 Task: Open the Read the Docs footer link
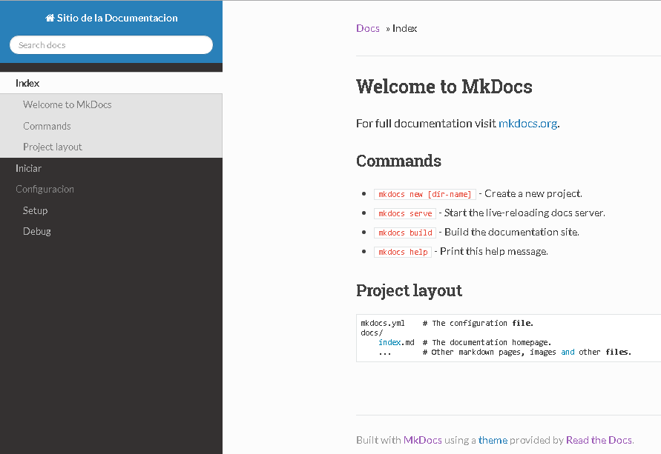click(x=599, y=439)
